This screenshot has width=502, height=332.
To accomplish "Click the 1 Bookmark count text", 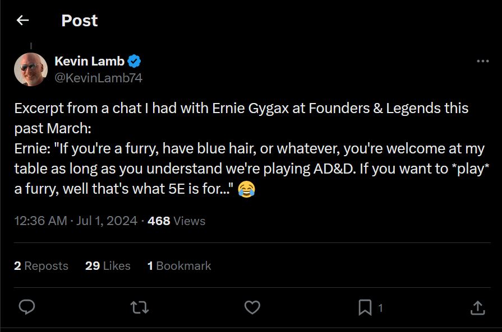I will pyautogui.click(x=179, y=266).
